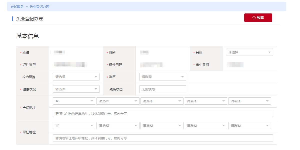Open the 健康状况 dropdown
The image size is (300, 150).
[76, 89]
